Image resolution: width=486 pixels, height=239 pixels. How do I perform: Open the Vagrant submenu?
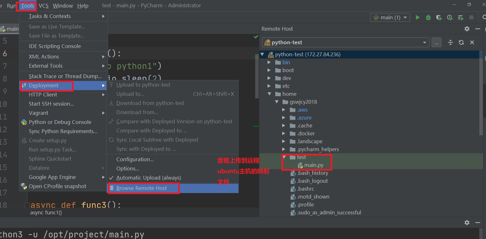pos(63,113)
